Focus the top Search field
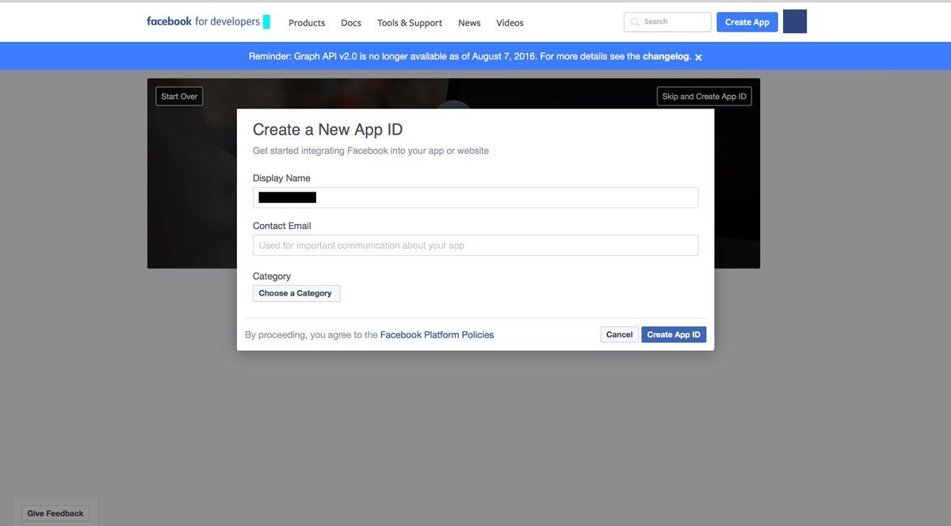The width and height of the screenshot is (951, 526). [x=667, y=22]
